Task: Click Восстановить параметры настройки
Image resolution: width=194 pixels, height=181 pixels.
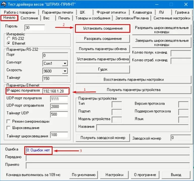Action: (x=134, y=80)
